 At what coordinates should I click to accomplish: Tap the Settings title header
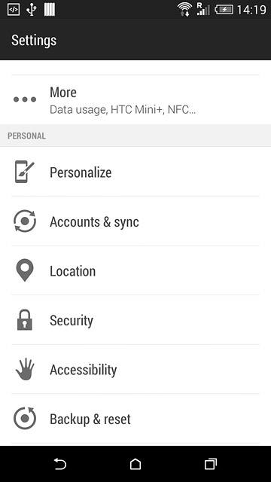(x=34, y=40)
